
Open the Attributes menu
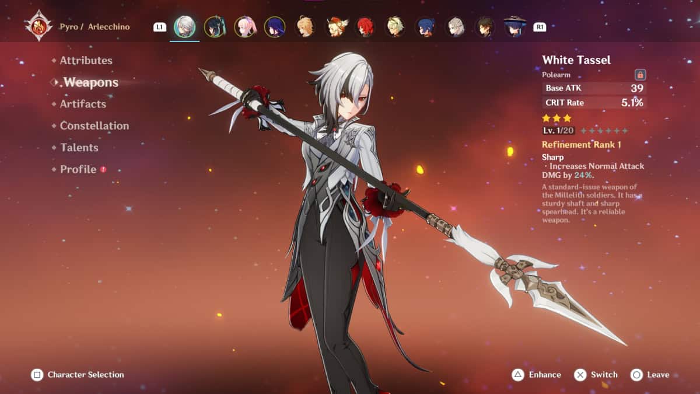[x=86, y=60]
